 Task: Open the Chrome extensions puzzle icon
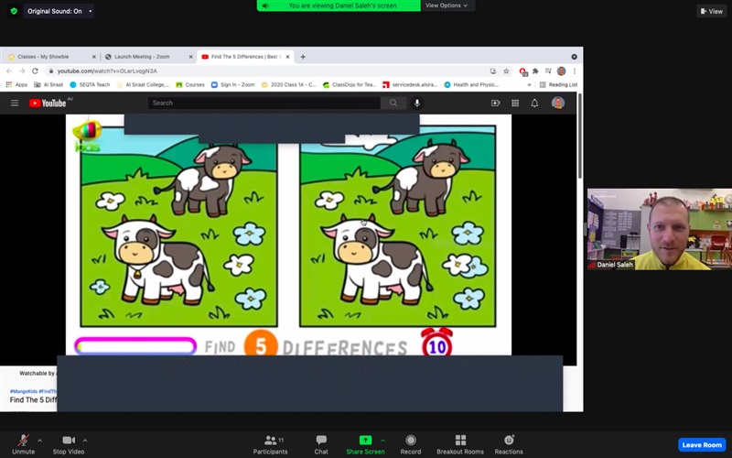535,71
